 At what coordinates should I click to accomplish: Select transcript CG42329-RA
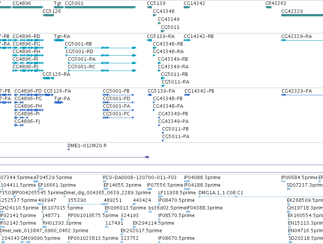click(297, 36)
